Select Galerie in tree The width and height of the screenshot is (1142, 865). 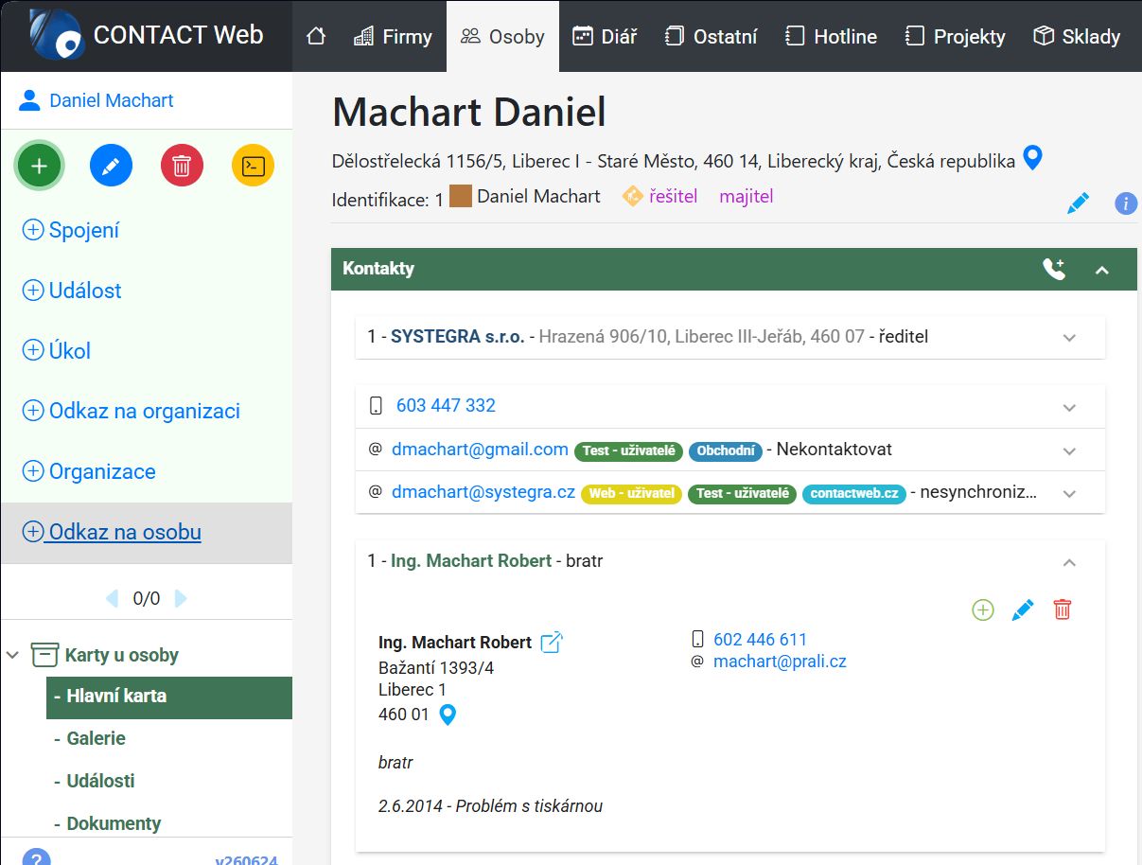click(x=96, y=738)
